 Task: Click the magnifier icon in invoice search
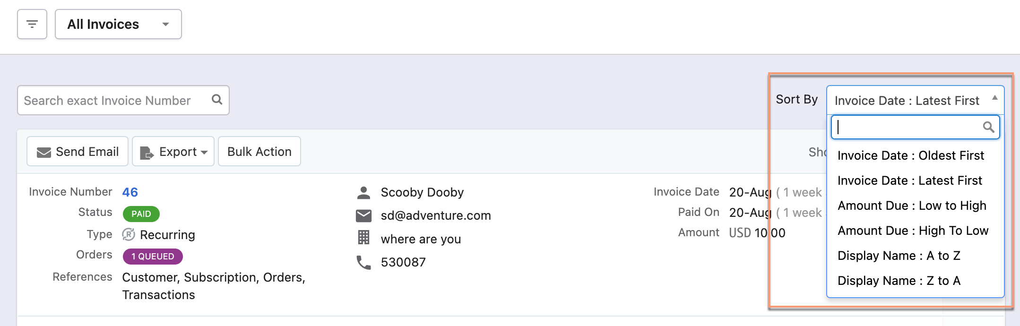217,99
